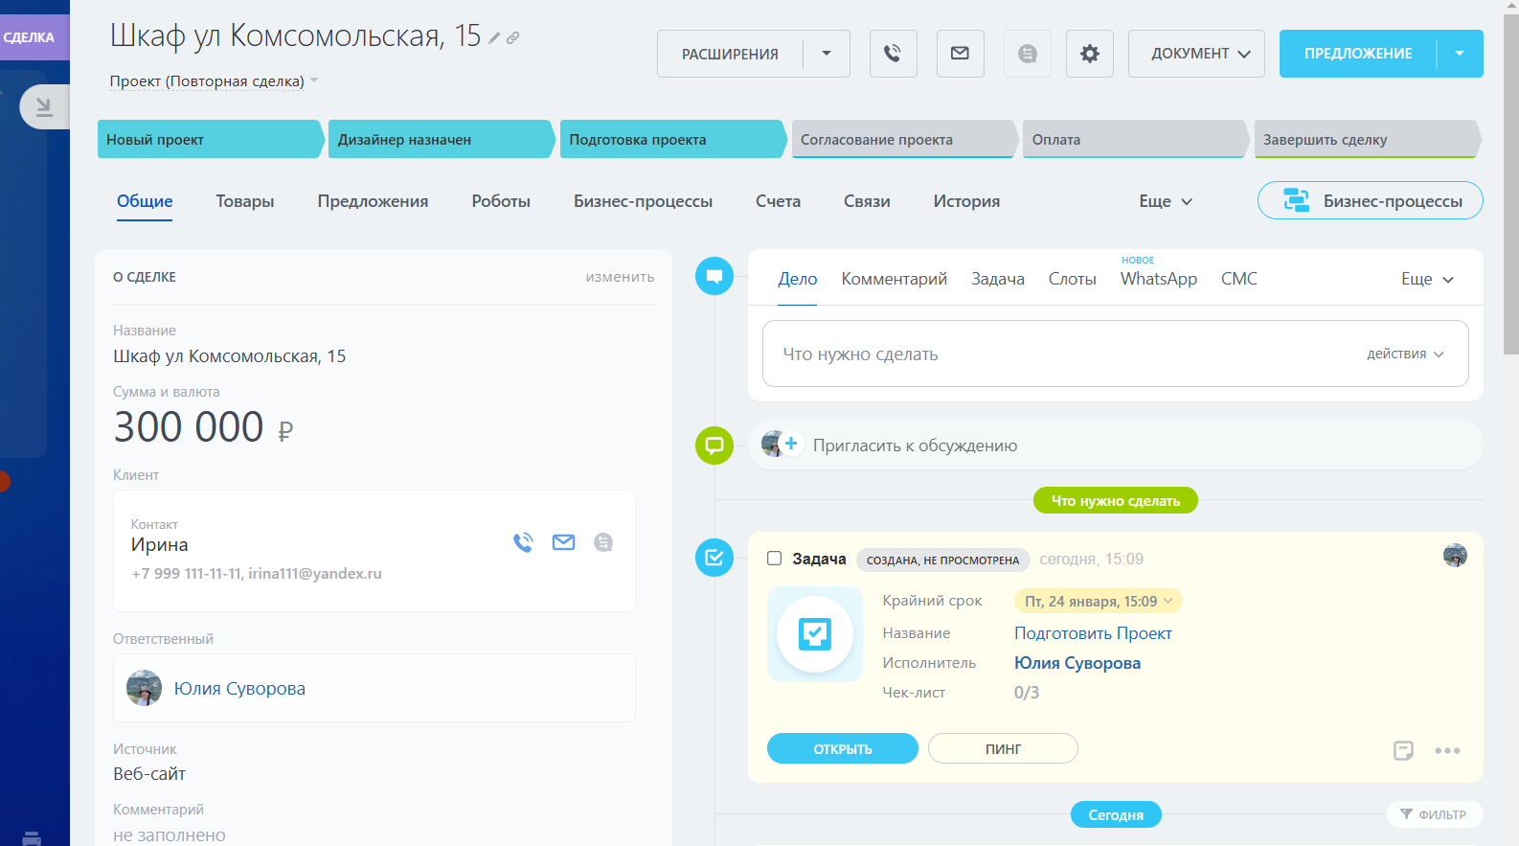Send email to contact Ирина

563,542
